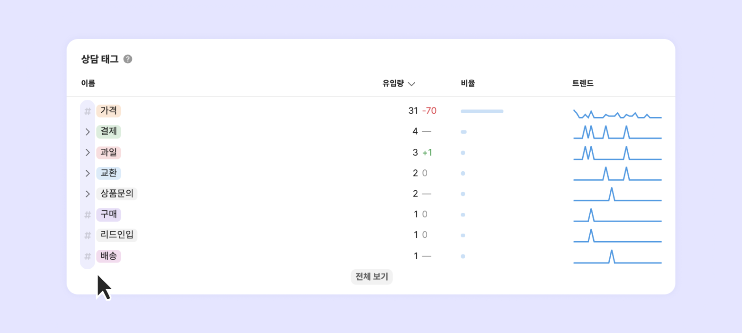Sort by the 유입량 column arrow

click(x=411, y=84)
